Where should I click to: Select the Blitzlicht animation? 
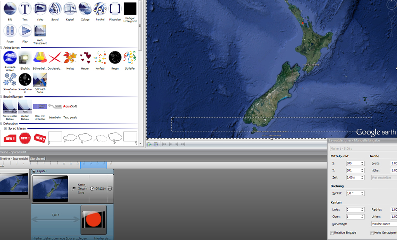coord(25,58)
